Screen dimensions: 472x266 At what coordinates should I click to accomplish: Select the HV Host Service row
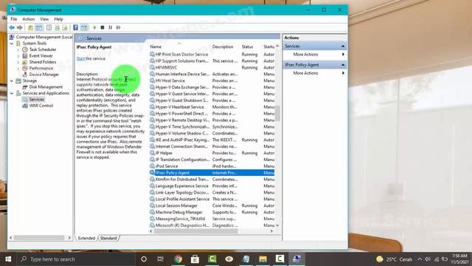tap(212, 81)
